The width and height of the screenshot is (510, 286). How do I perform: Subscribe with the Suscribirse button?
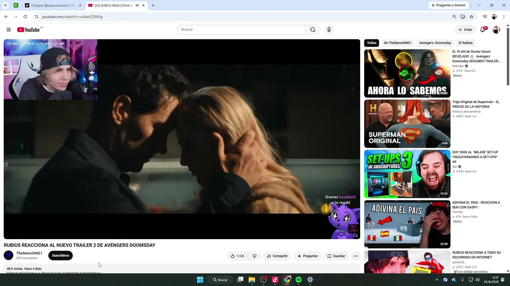coord(61,256)
